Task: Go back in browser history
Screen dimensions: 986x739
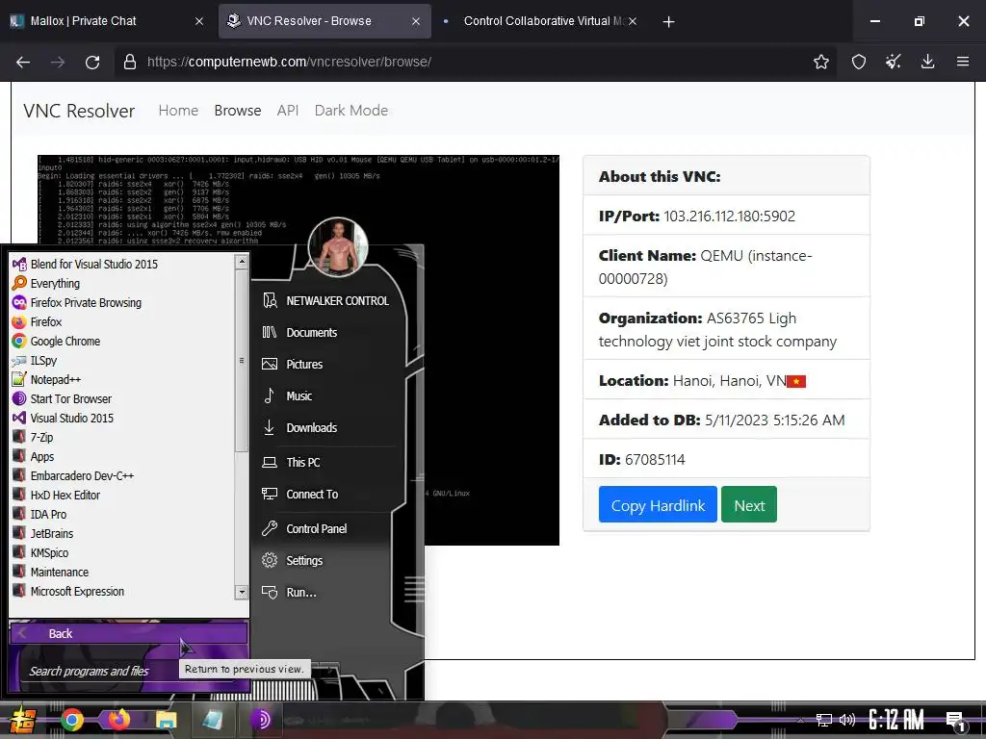Action: pos(23,62)
